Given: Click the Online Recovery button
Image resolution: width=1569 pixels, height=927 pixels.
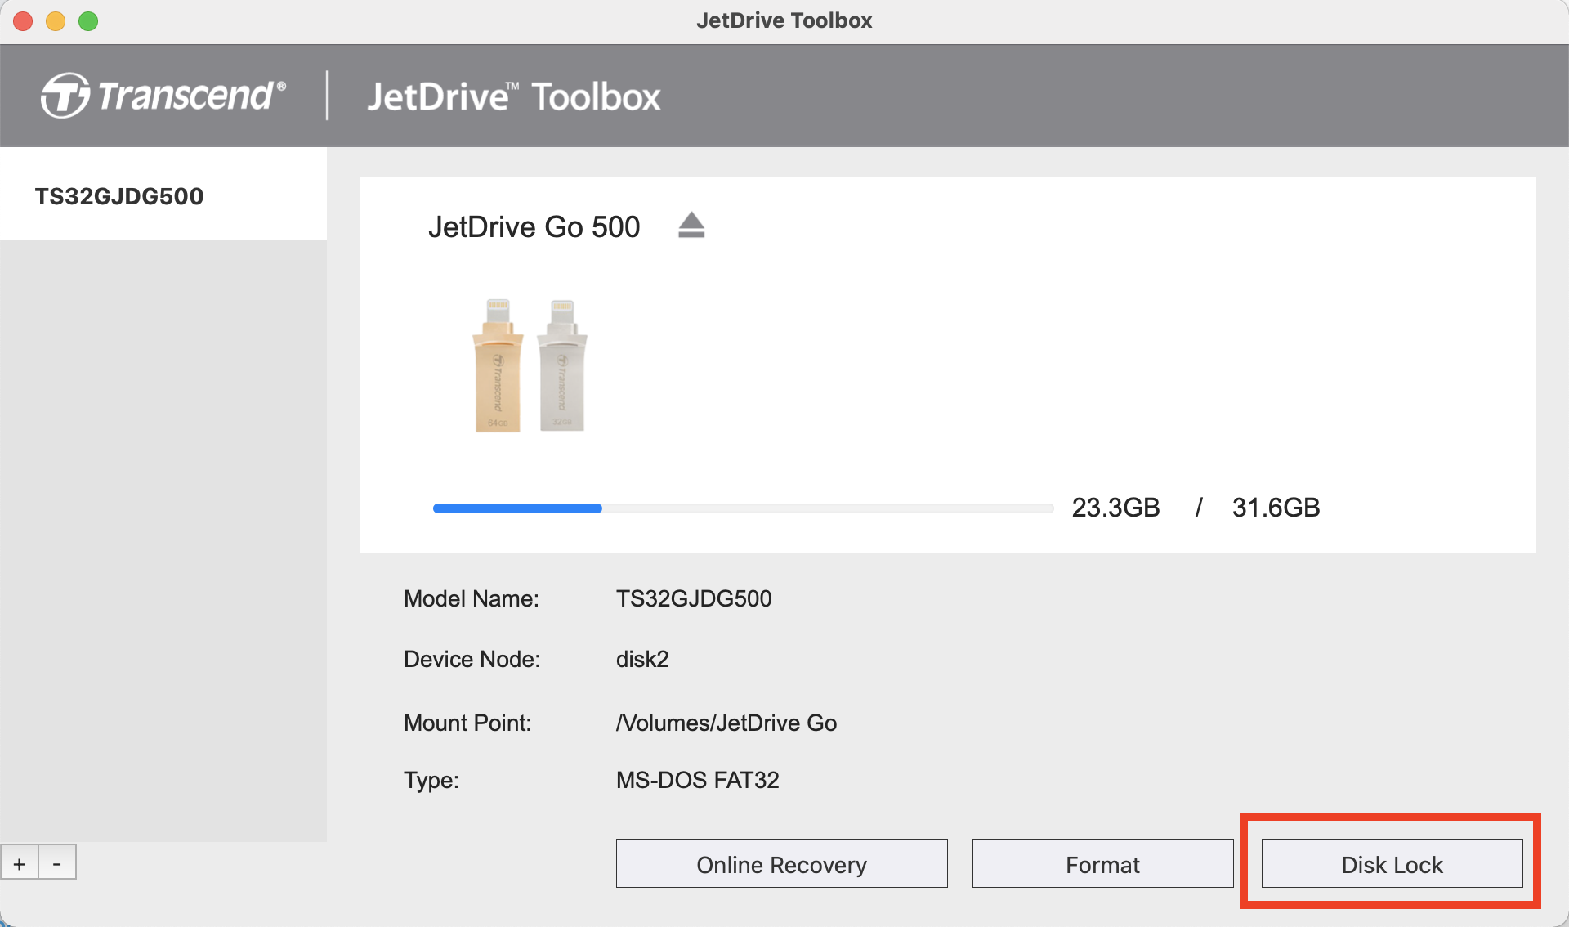Looking at the screenshot, I should pyautogui.click(x=781, y=863).
